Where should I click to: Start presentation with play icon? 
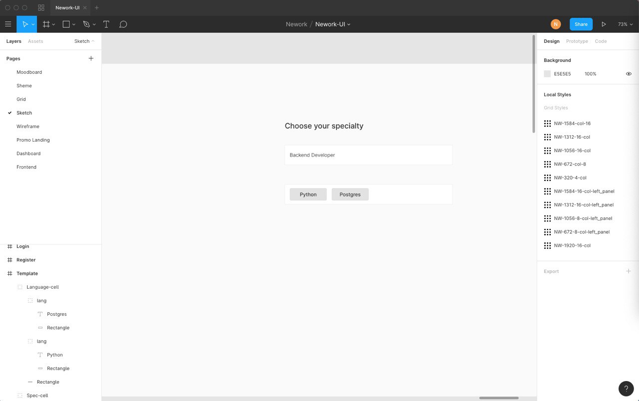[604, 24]
